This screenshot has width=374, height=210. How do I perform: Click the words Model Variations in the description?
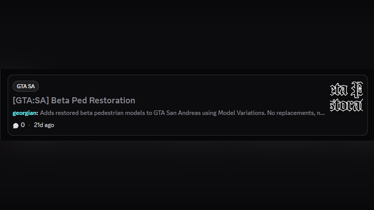pos(242,113)
